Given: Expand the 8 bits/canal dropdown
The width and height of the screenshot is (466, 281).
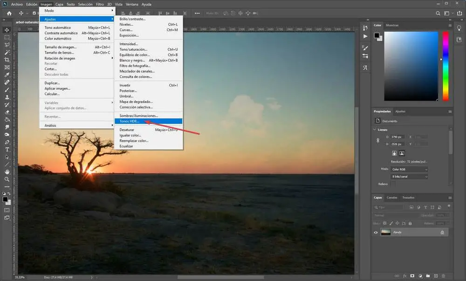Looking at the screenshot, I should click(x=409, y=177).
